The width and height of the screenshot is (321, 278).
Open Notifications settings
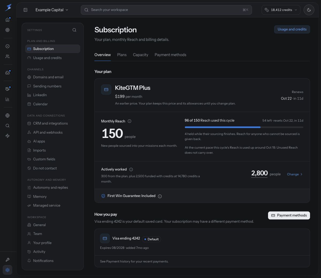tap(53, 261)
